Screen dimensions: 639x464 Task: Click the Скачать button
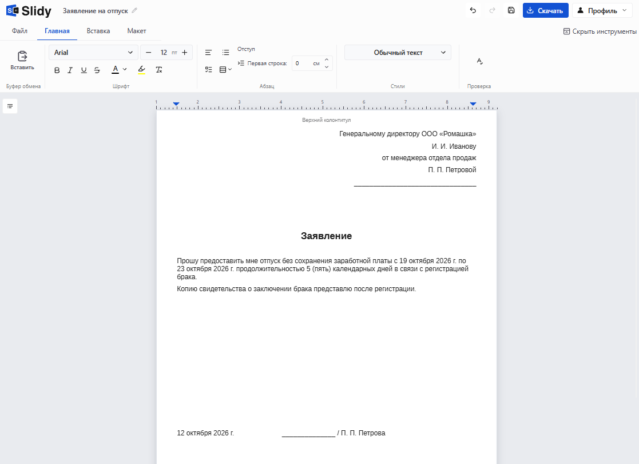[545, 11]
